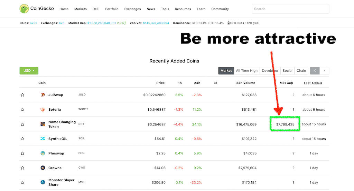Image resolution: width=354 pixels, height=191 pixels.
Task: Open the Markets menu
Action: pyautogui.click(x=80, y=9)
